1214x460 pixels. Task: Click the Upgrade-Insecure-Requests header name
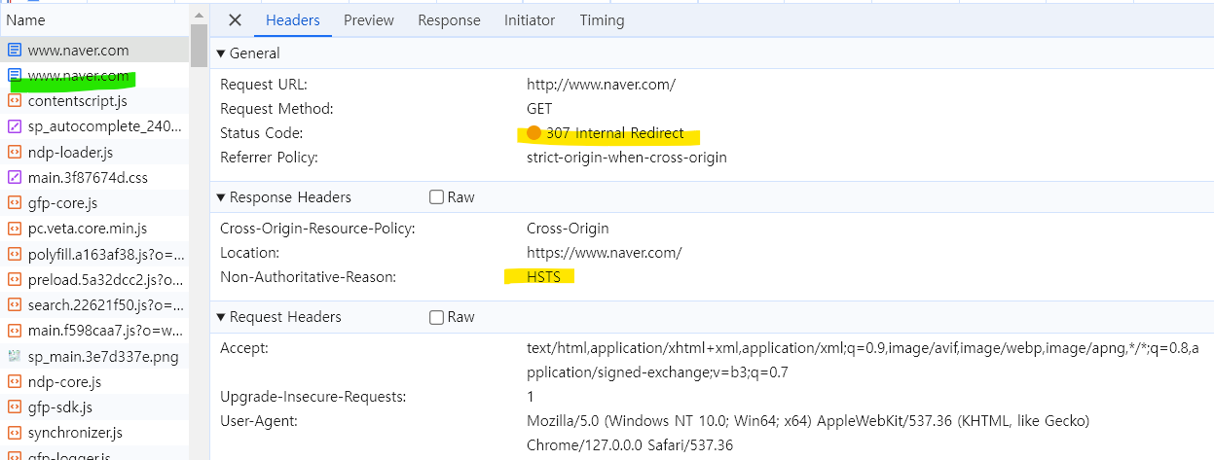tap(313, 397)
